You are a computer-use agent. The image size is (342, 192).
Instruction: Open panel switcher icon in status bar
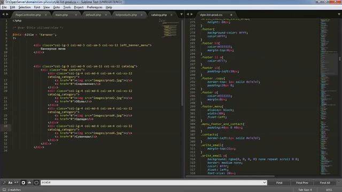pyautogui.click(x=4, y=190)
